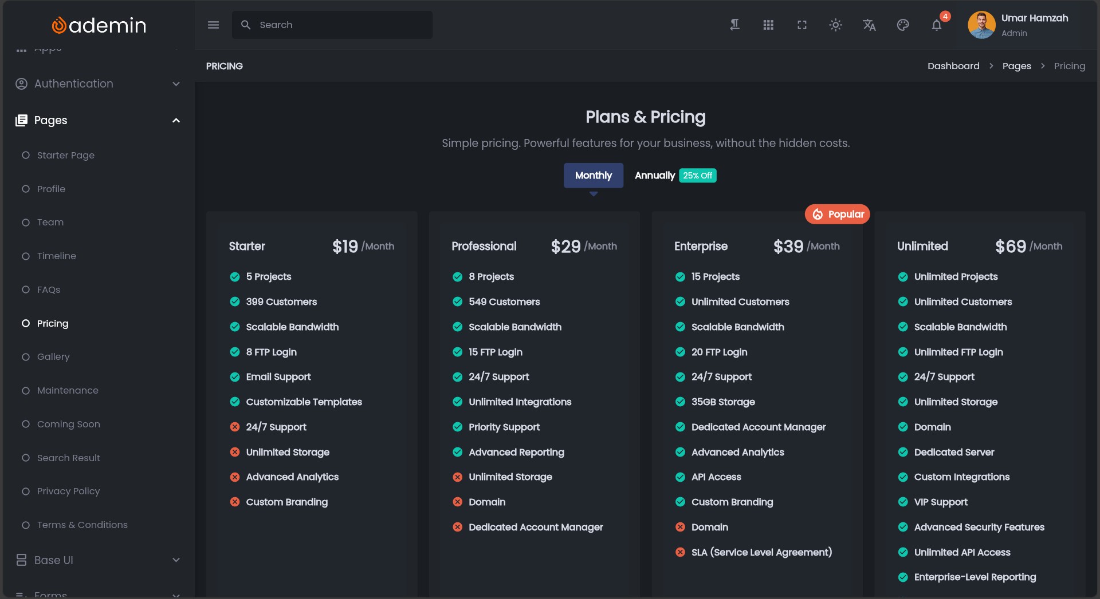Switch light mode with sun icon

(835, 25)
